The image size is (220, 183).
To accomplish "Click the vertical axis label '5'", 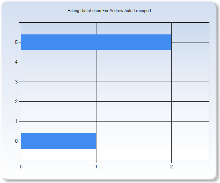I will coord(16,42).
